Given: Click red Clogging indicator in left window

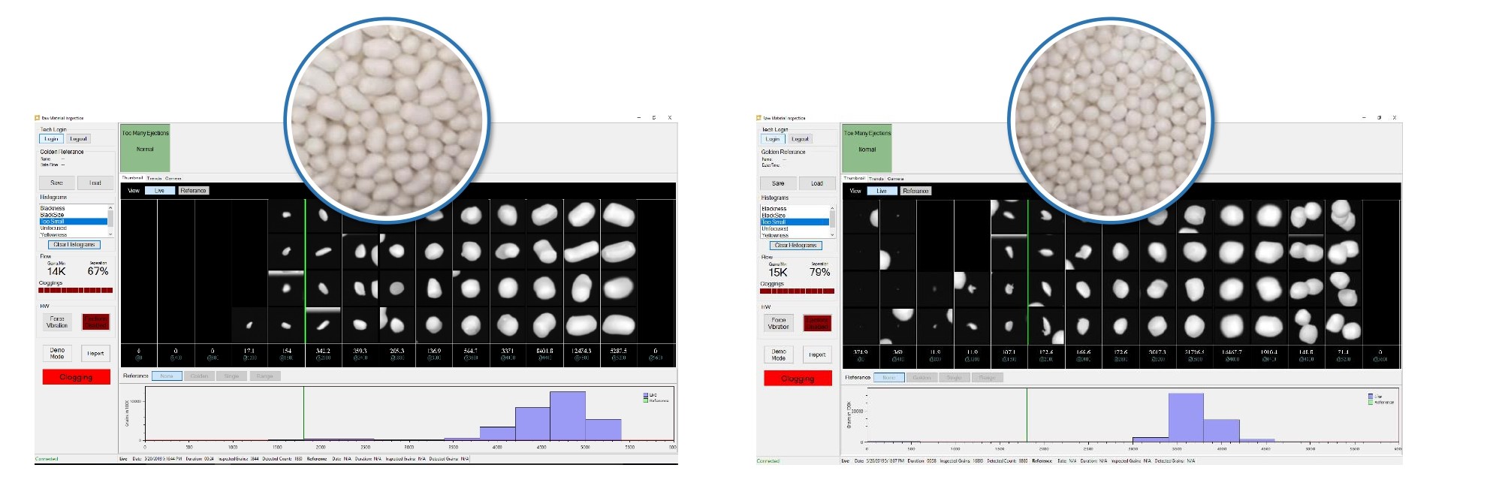Looking at the screenshot, I should click(76, 377).
